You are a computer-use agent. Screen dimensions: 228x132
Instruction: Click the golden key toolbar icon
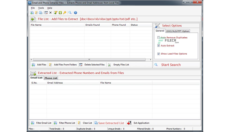click(65, 13)
